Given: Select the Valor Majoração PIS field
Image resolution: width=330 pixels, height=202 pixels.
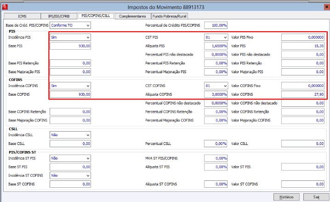Looking at the screenshot, I should (x=303, y=72).
